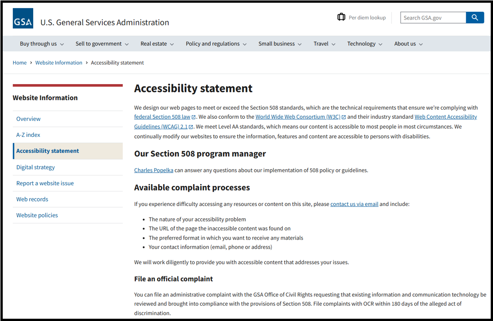The height and width of the screenshot is (321, 493).
Task: Open the Technology navigation menu
Action: click(x=365, y=44)
